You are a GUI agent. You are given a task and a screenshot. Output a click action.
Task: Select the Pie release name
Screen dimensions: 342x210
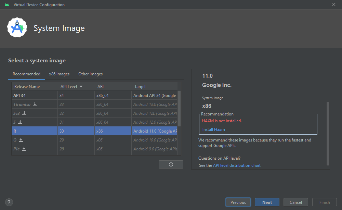point(16,149)
